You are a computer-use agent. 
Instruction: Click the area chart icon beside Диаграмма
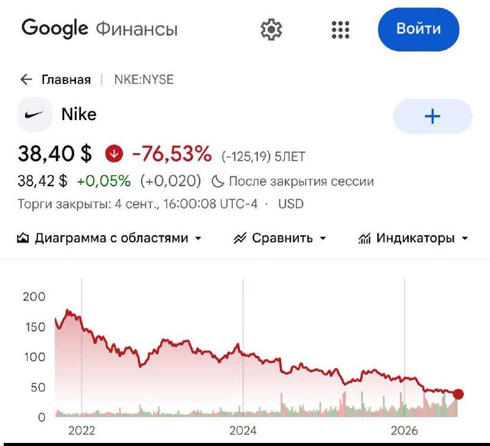(x=23, y=238)
